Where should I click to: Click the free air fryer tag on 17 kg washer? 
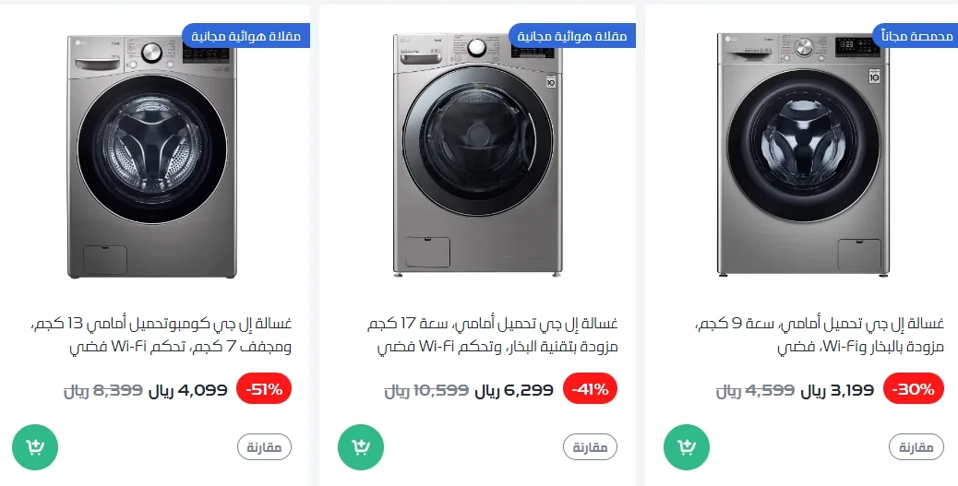pyautogui.click(x=572, y=35)
